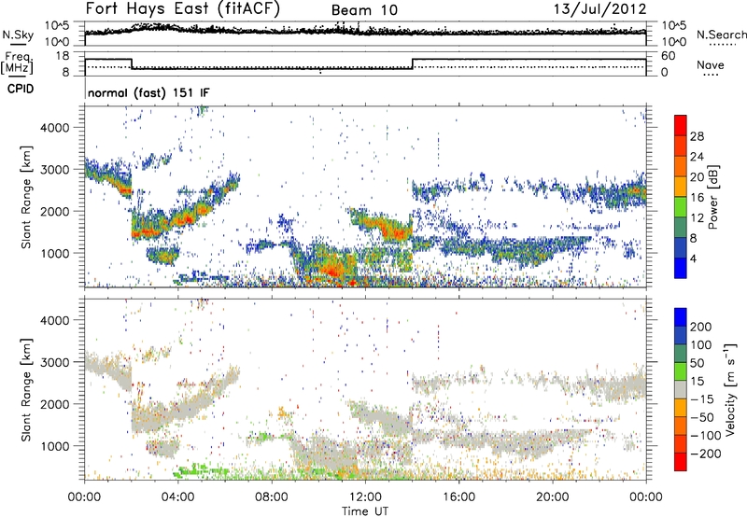The width and height of the screenshot is (747, 517).
Task: Click the "Time UT" axis label
Action: pos(365,511)
